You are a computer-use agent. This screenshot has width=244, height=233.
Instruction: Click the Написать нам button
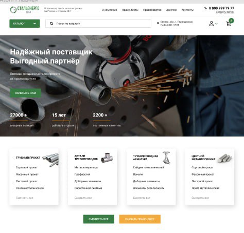click(x=25, y=93)
